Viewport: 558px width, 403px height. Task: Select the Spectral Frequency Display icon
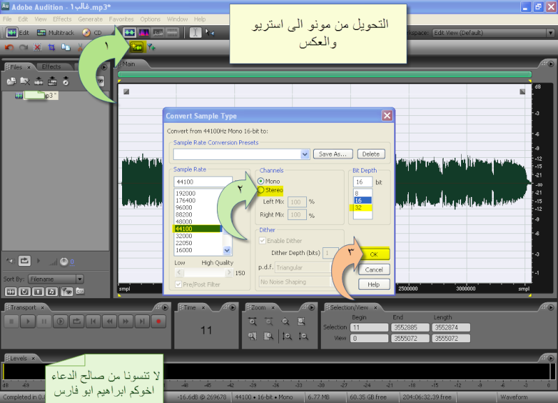coord(144,33)
